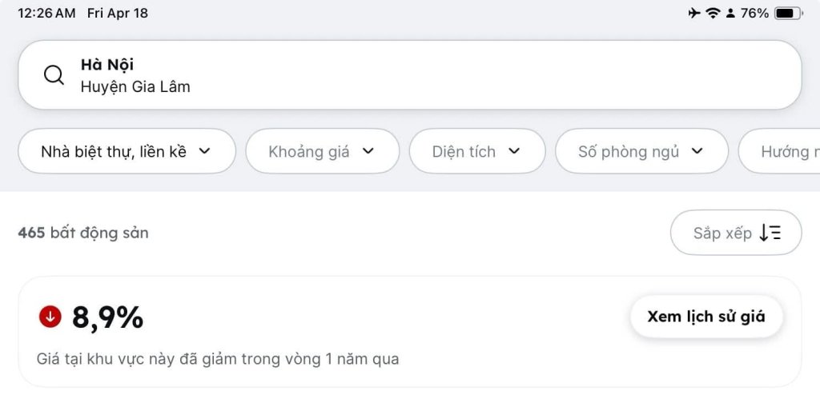
Task: Tap the magnifying glass search icon
Action: click(54, 75)
